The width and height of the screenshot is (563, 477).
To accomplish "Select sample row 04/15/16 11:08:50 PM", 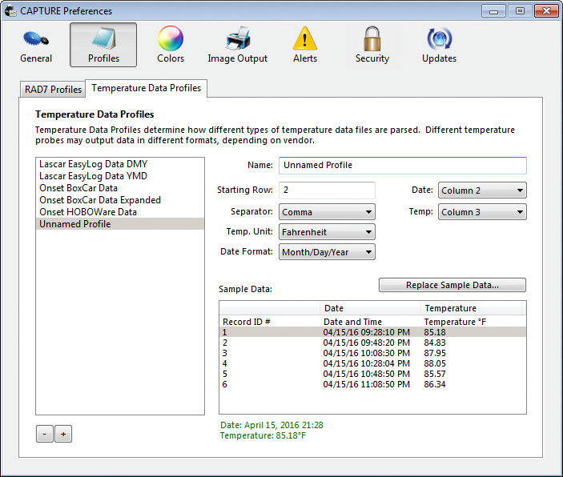I will coord(372,384).
